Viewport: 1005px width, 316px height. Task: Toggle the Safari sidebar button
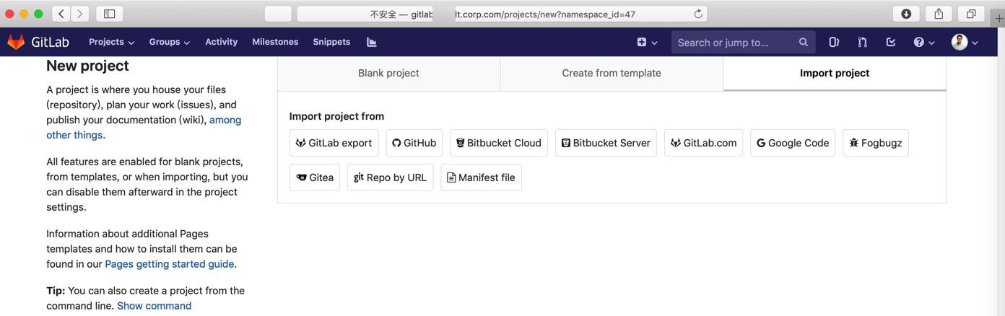coord(110,14)
